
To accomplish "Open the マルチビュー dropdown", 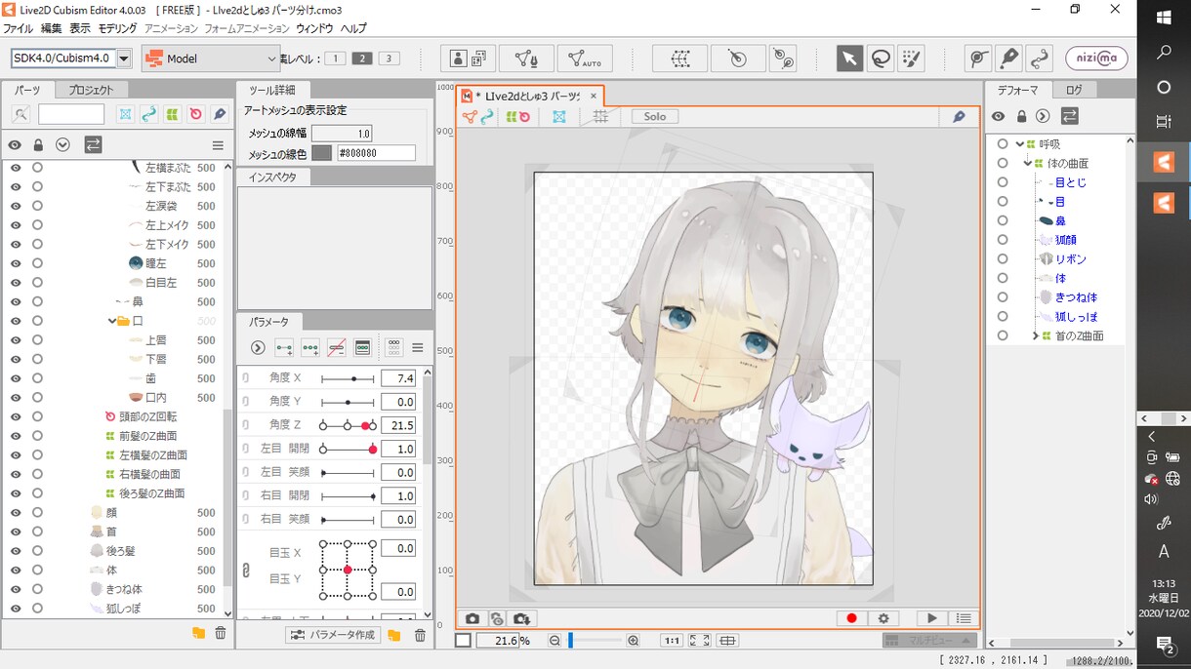I will click(x=929, y=641).
